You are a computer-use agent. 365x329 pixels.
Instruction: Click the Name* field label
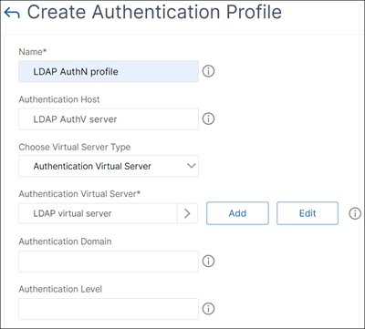[33, 52]
